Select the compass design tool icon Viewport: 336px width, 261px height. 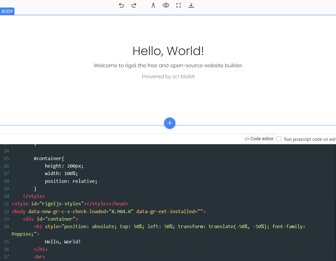153,5
